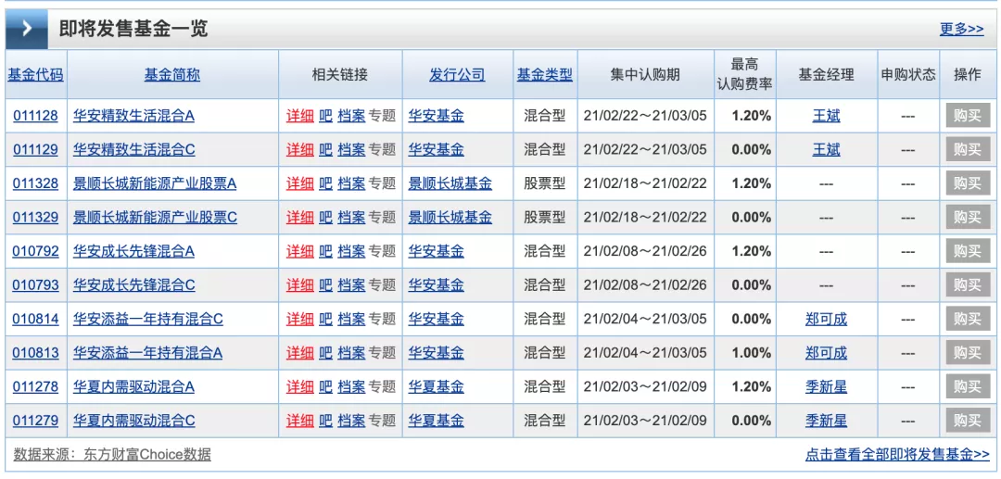This screenshot has width=1001, height=479.
Task: Open fund code 011279
Action: coord(35,421)
